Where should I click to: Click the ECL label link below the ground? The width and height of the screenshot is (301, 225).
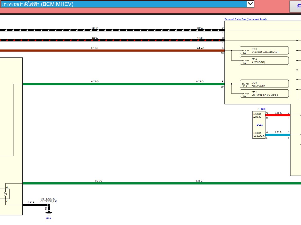click(48, 218)
